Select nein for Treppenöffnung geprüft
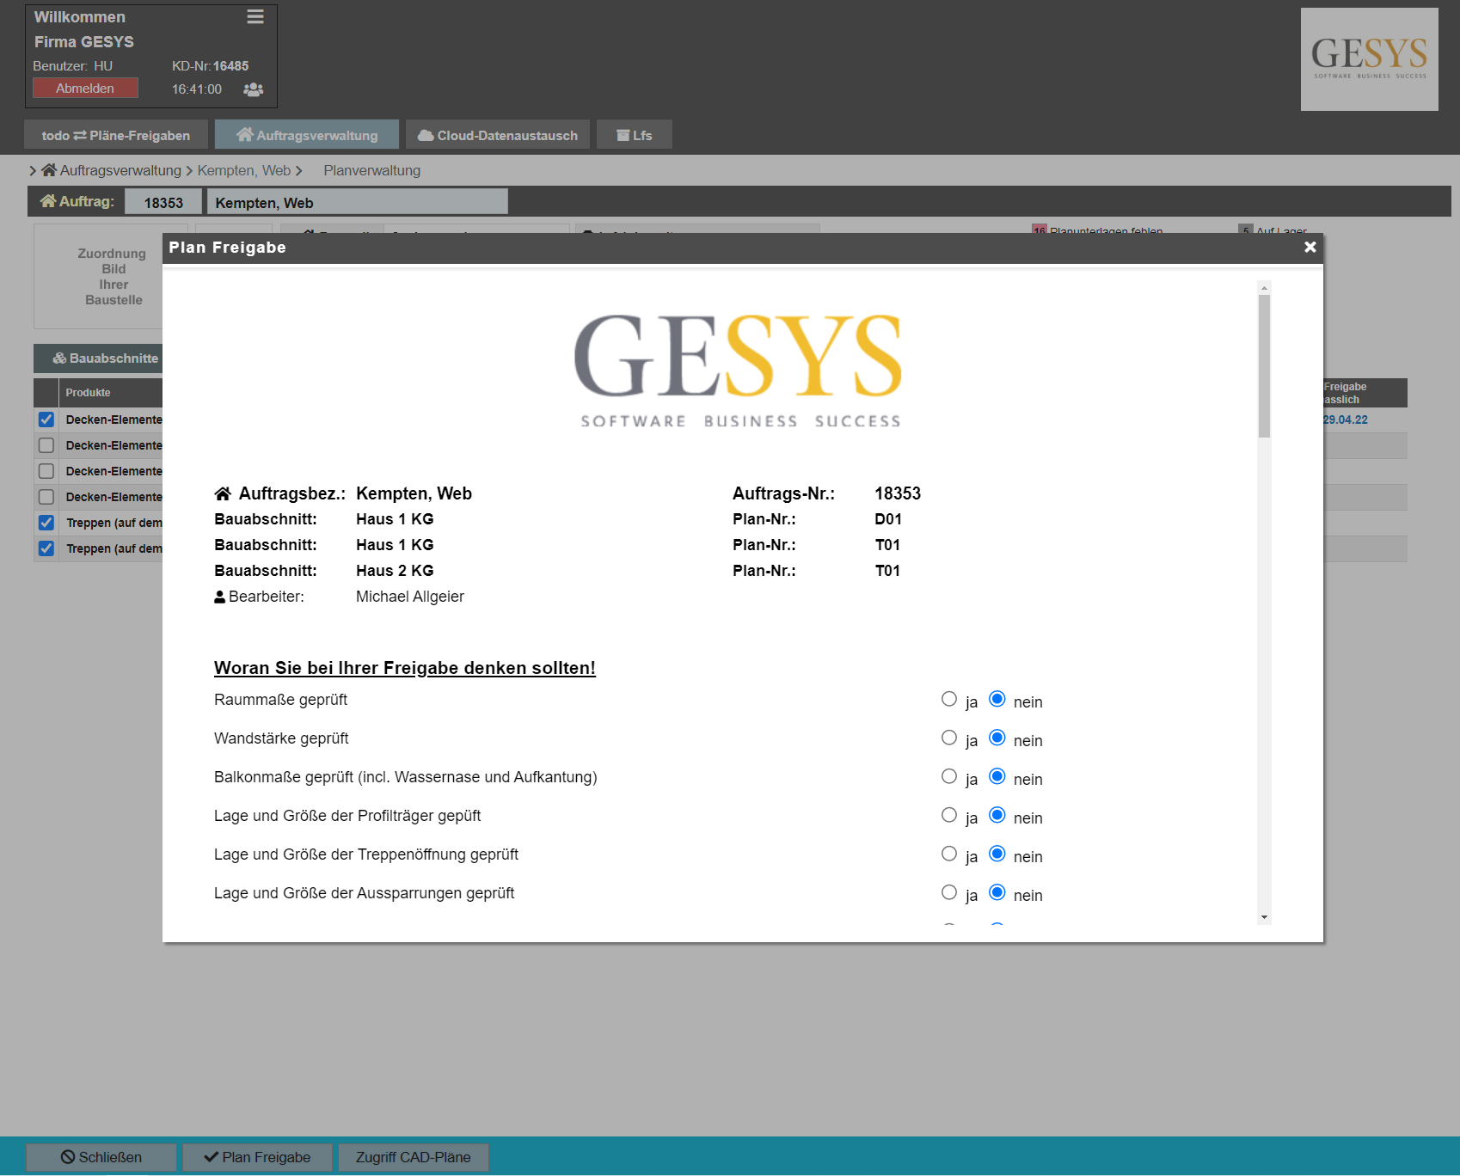The width and height of the screenshot is (1460, 1176). coord(997,854)
